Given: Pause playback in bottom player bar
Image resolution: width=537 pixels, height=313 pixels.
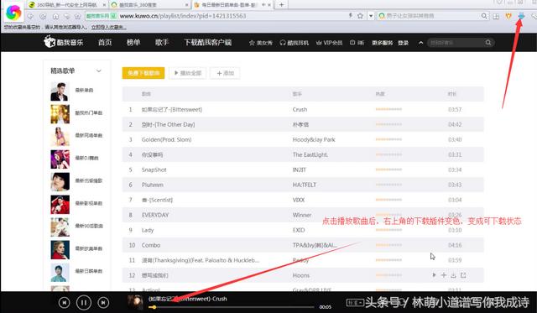Looking at the screenshot, I should [84, 302].
